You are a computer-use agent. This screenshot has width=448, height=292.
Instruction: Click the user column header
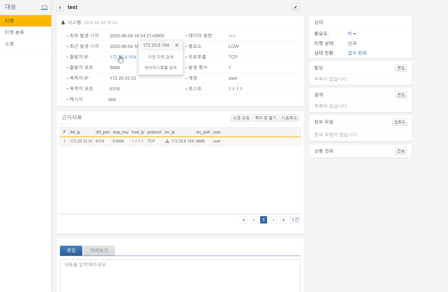tap(217, 132)
